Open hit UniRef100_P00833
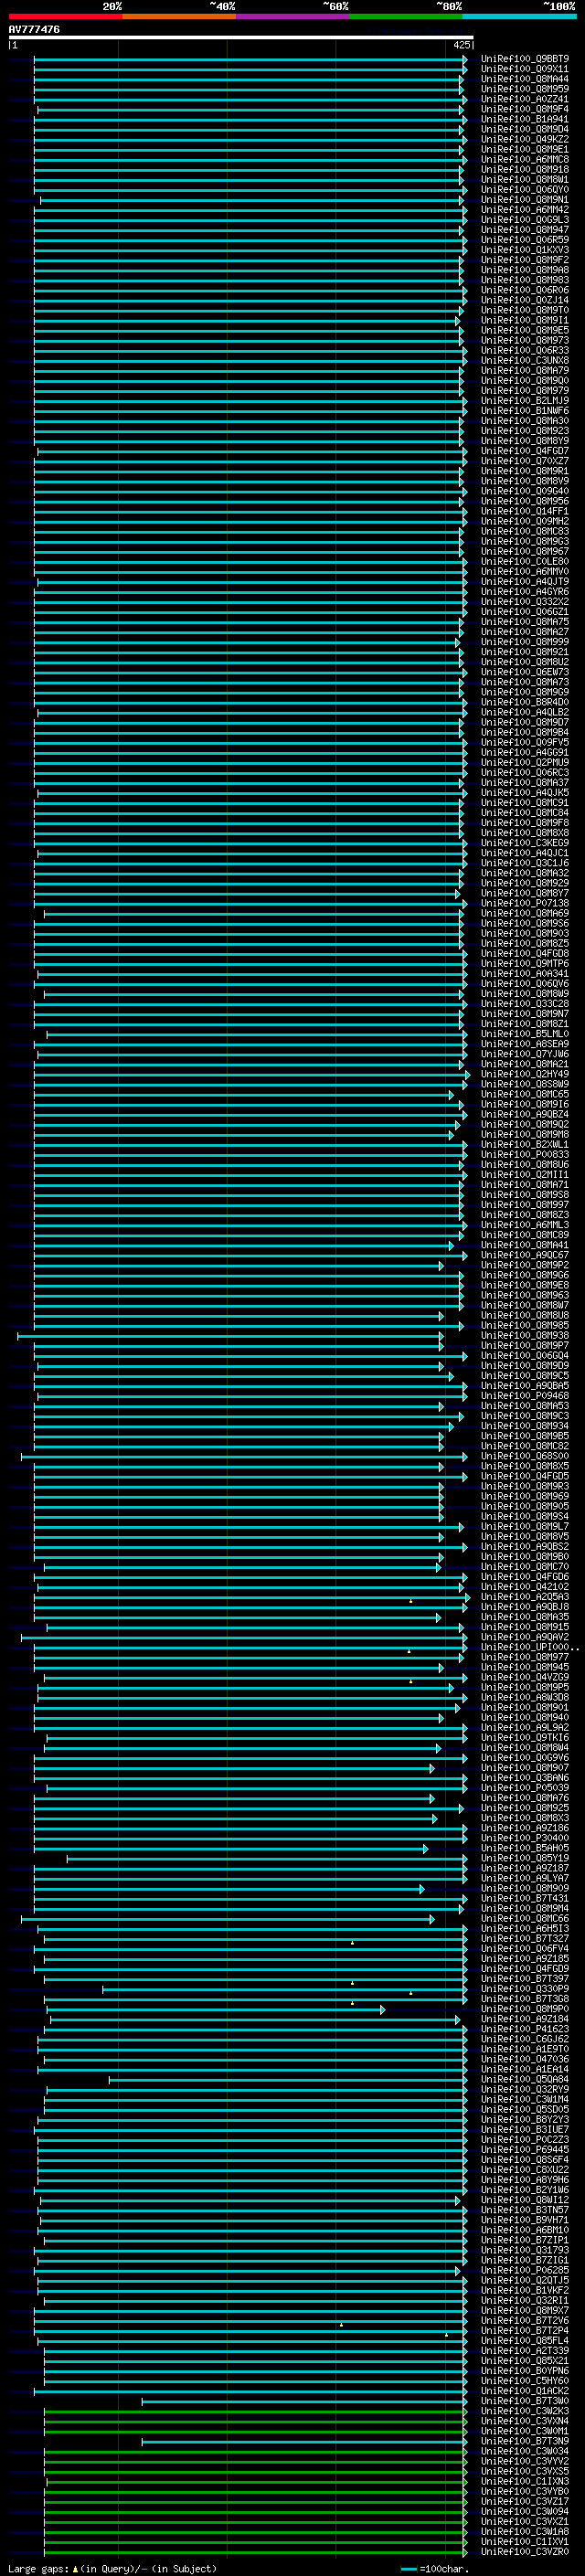Image resolution: width=585 pixels, height=2576 pixels. pyautogui.click(x=525, y=1154)
